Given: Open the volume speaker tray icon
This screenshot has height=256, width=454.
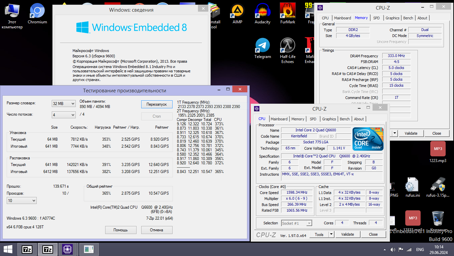Looking at the screenshot, I should coord(393,249).
